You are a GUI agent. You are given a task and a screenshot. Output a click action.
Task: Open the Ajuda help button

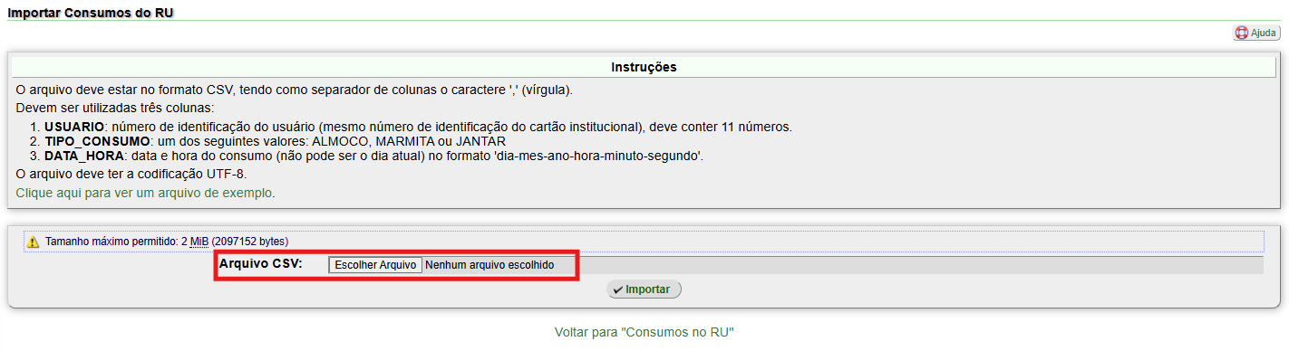1256,33
